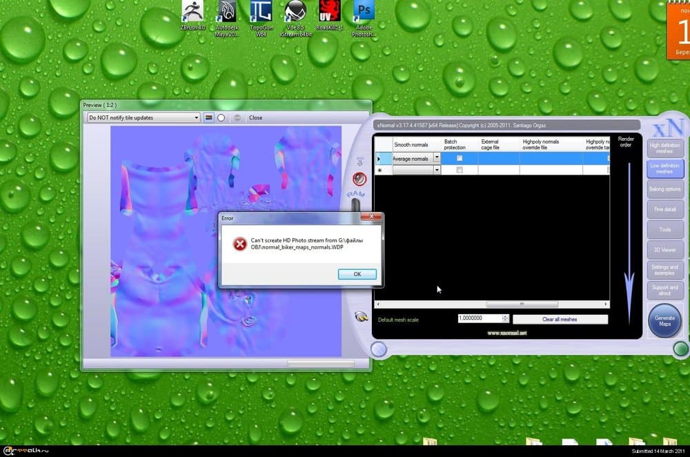Click the color channels icon in Preview toolbar
Image resolution: width=690 pixels, height=457 pixels.
pyautogui.click(x=209, y=117)
